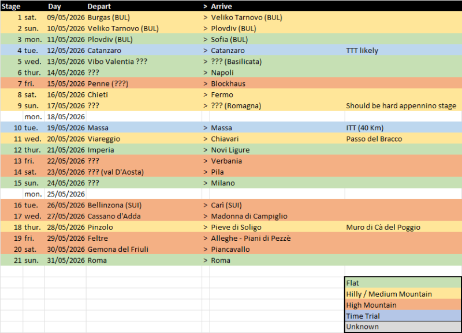Click the TTT likely note cell

tap(362, 51)
